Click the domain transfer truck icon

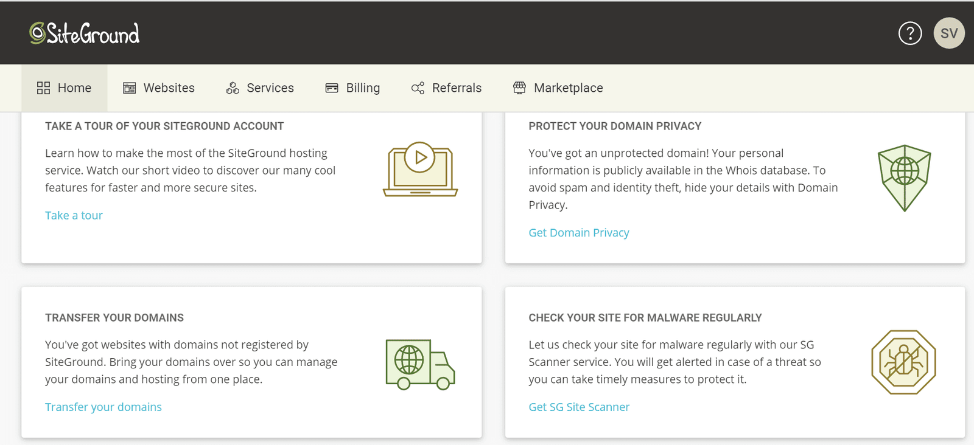(420, 364)
